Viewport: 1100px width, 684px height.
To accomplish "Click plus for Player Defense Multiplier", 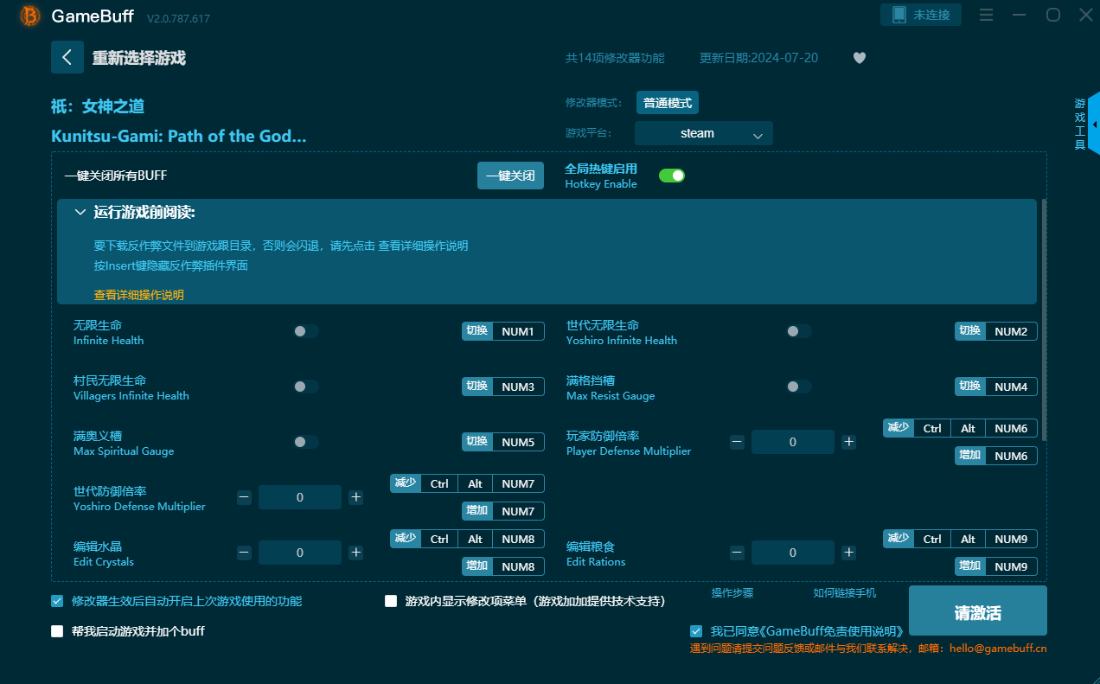I will pos(849,442).
